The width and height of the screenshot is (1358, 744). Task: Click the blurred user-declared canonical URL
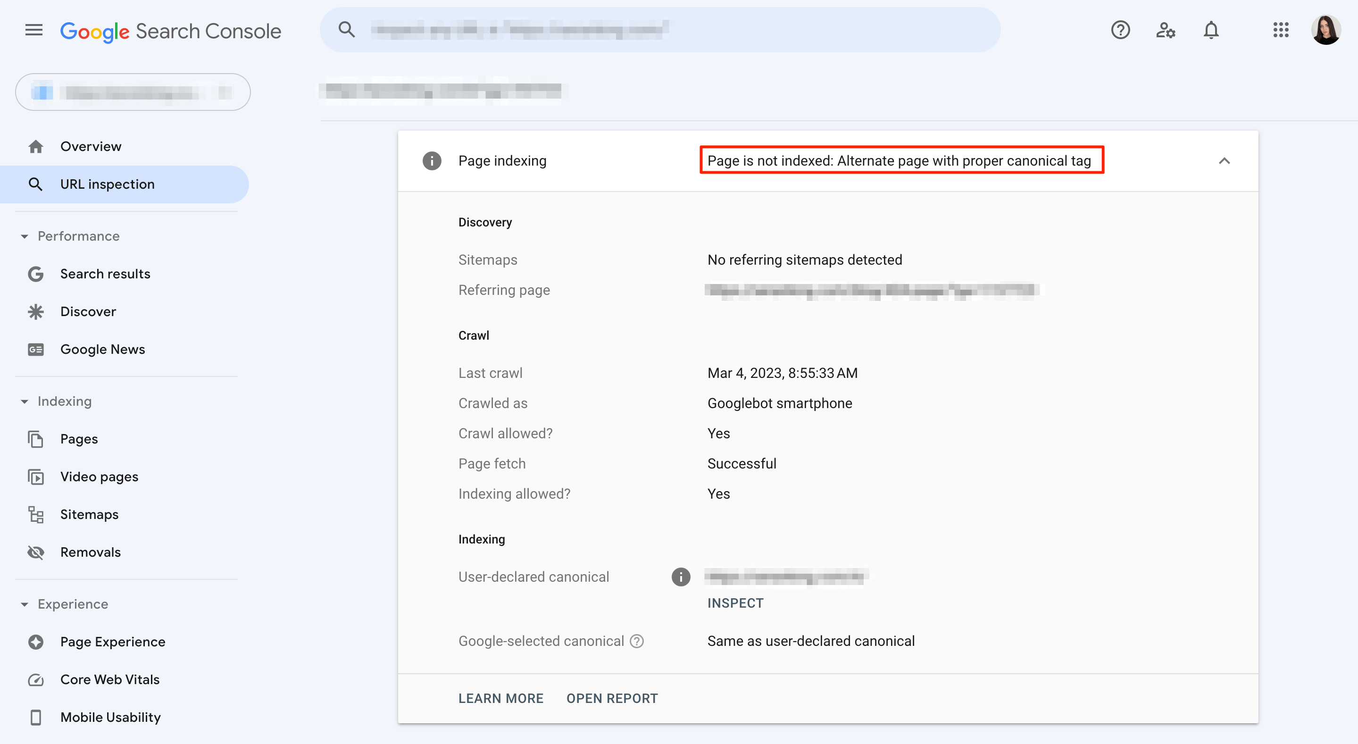point(786,577)
